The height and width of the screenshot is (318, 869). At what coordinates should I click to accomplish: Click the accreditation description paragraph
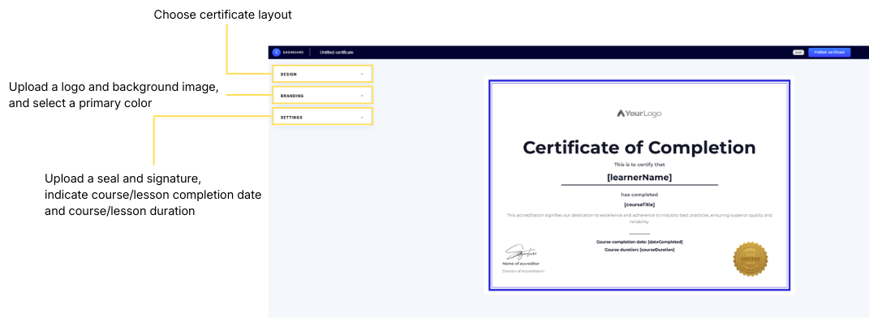click(x=639, y=217)
